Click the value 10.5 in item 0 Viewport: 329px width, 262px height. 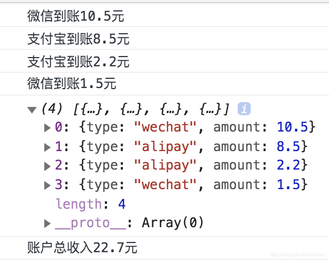click(292, 127)
